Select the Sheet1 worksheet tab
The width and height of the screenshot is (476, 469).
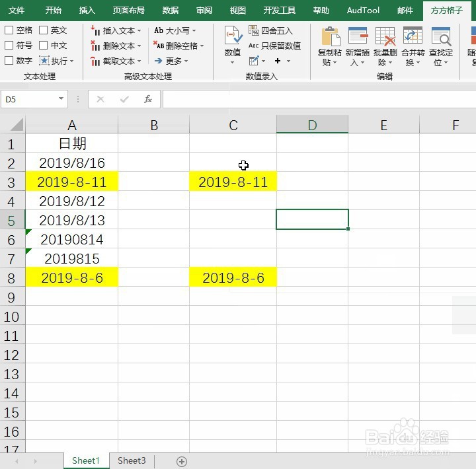click(86, 461)
